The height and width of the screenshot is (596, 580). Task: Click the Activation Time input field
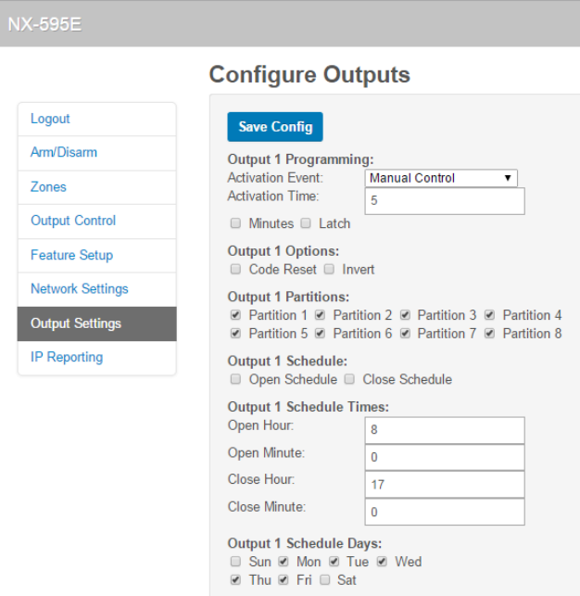[x=445, y=201]
